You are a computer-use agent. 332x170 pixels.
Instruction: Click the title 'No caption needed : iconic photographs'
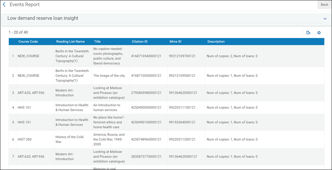(x=108, y=56)
